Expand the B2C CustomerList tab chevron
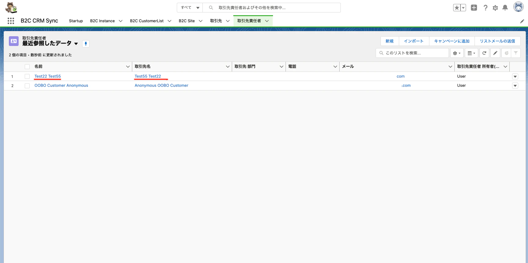The height and width of the screenshot is (263, 528). [x=169, y=21]
